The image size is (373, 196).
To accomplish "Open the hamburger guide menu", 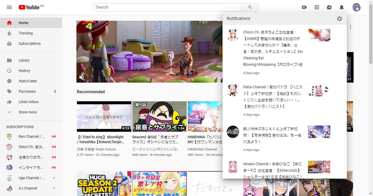I will tap(9, 7).
